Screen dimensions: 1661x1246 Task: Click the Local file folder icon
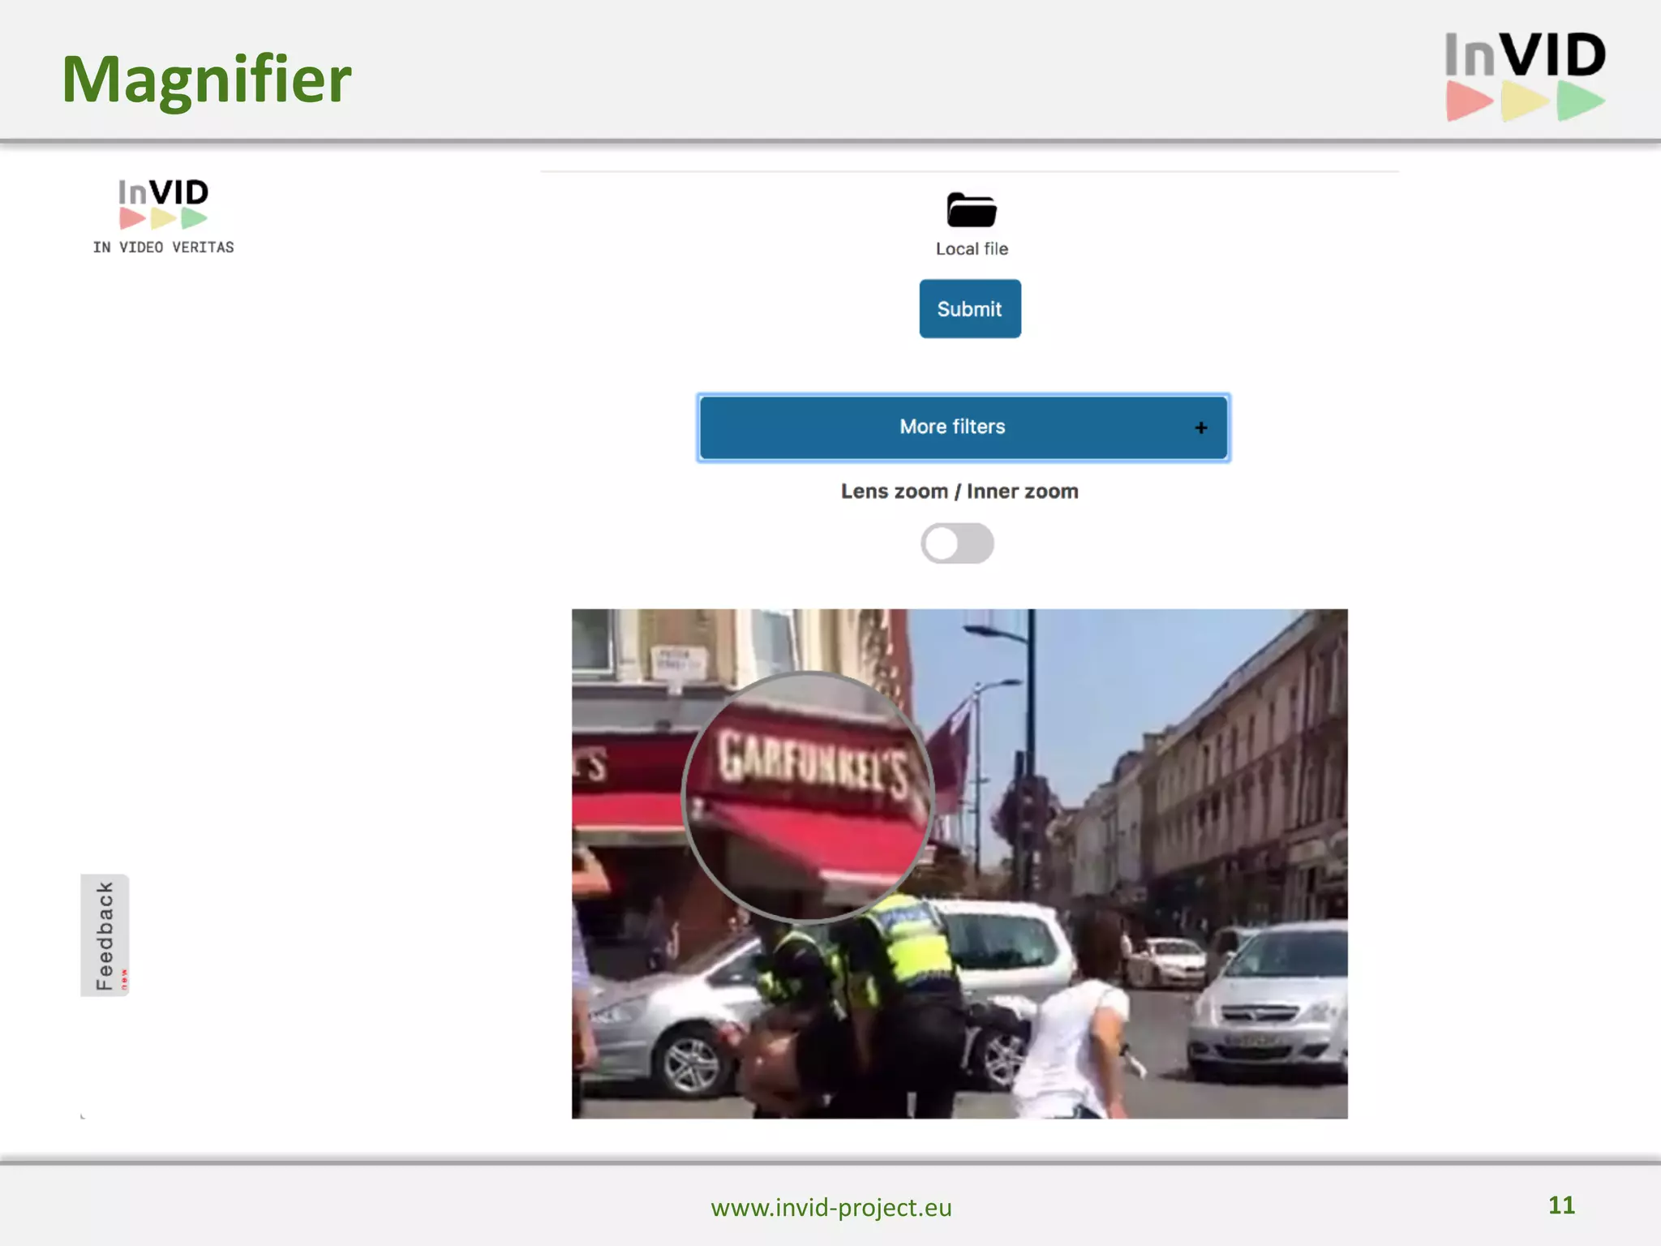[x=971, y=211]
